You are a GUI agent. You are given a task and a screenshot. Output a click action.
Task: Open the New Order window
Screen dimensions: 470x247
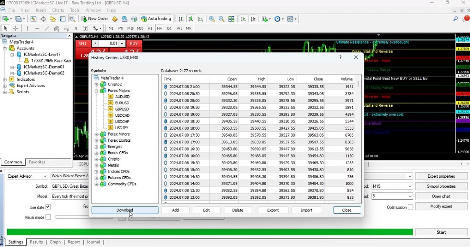95,19
